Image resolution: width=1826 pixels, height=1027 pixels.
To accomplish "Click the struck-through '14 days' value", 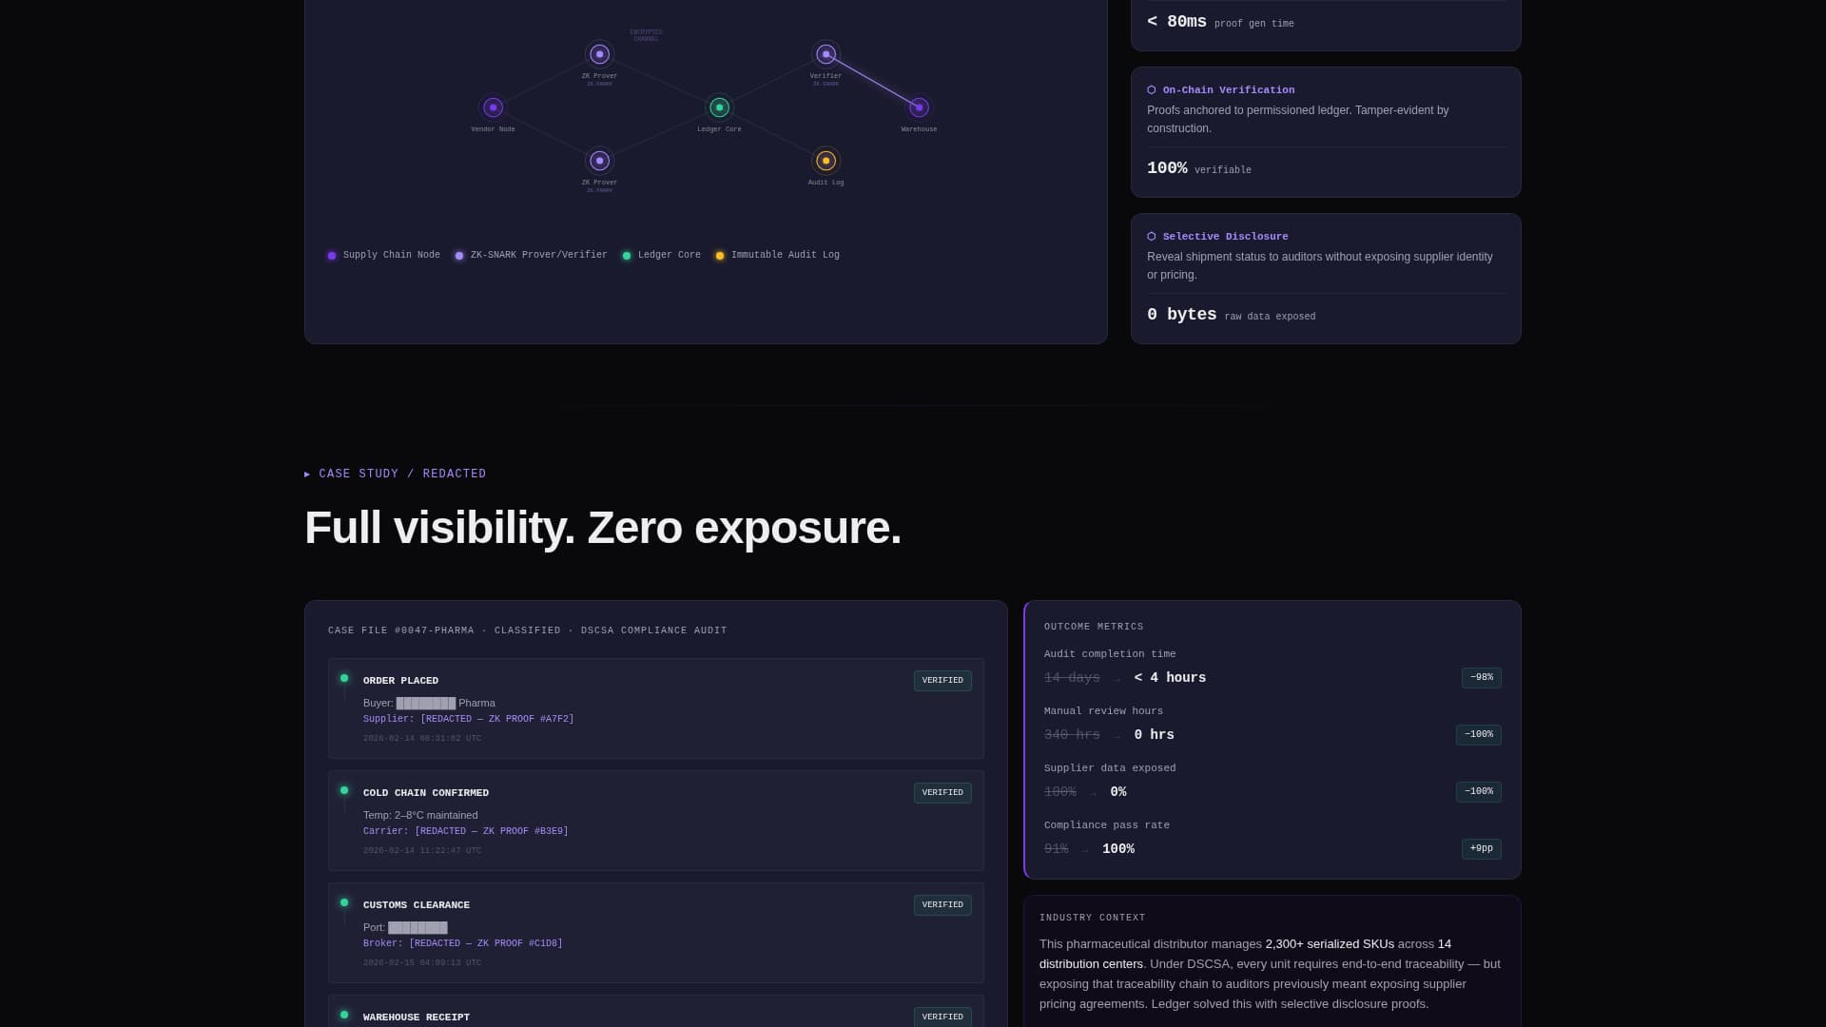I will click(1072, 679).
